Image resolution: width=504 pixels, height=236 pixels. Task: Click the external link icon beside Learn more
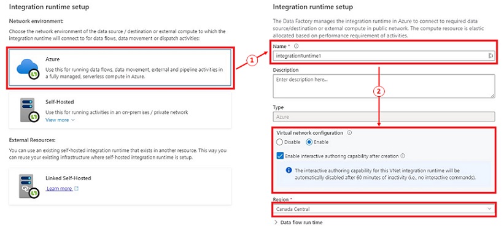click(x=76, y=189)
